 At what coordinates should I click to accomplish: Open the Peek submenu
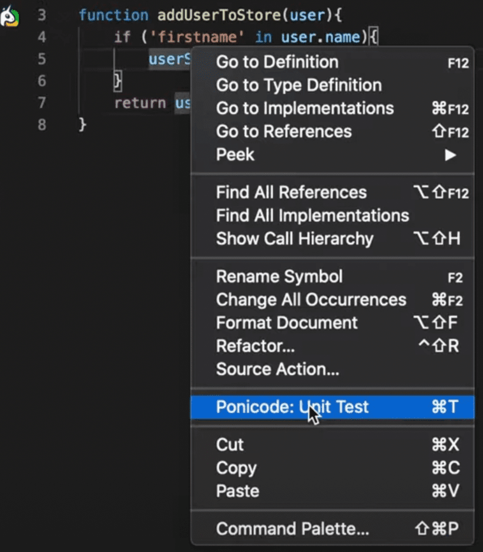pos(332,154)
